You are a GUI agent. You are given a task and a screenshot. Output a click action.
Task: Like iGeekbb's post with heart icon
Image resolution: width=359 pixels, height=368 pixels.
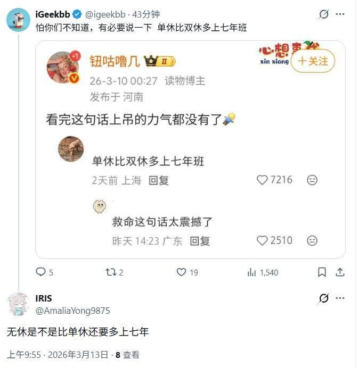[181, 272]
